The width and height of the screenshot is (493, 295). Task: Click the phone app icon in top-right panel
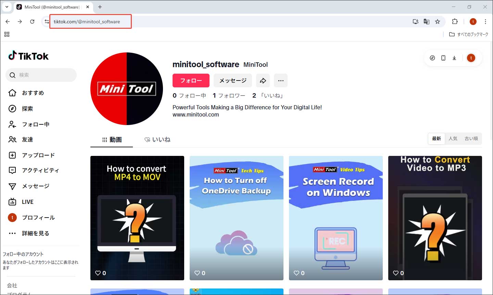click(443, 58)
